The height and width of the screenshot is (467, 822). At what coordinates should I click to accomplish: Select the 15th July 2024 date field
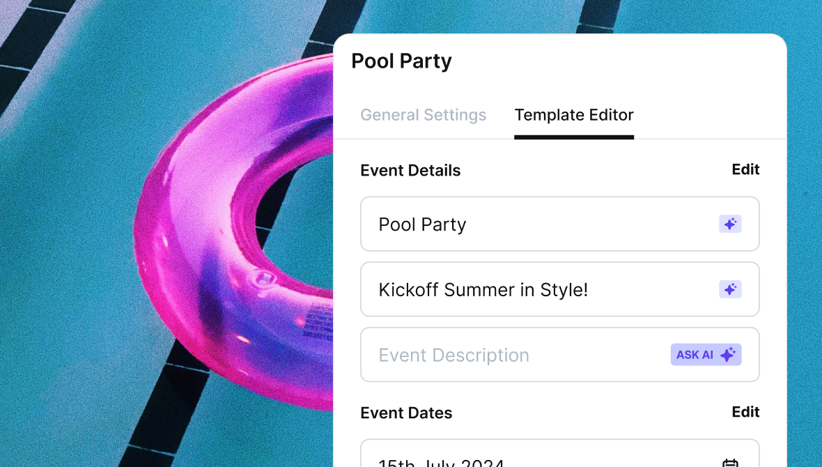[560, 453]
